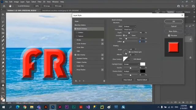Switch to the Swatches panel tab
Viewport: 196px width, 110px height.
171,12
